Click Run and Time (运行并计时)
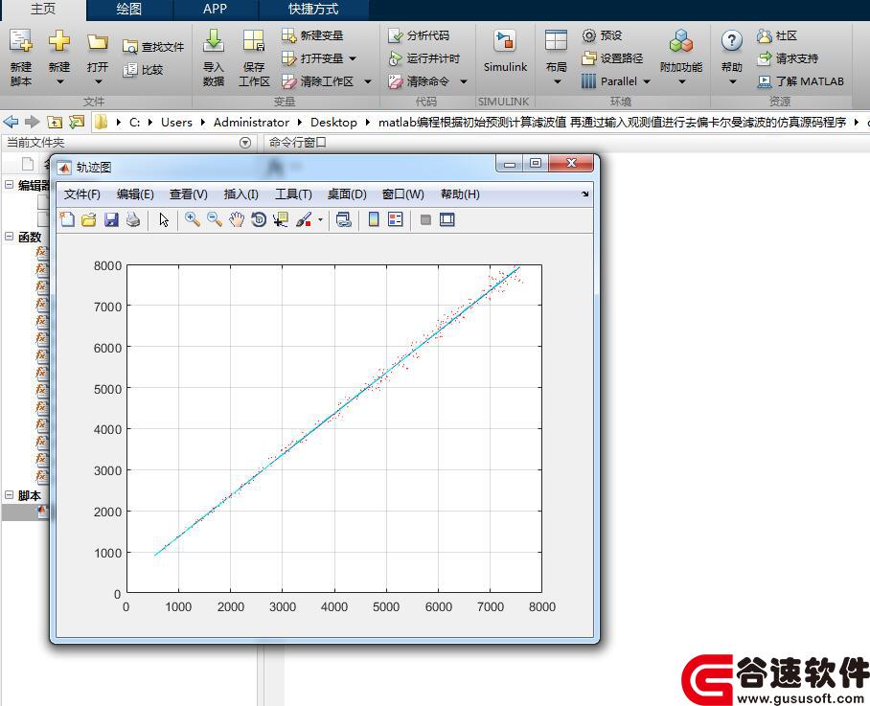Image resolution: width=870 pixels, height=706 pixels. click(x=424, y=58)
